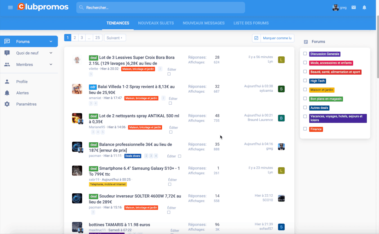Go to next page with Suivant
Viewport: 379px width, 234px height.
click(115, 38)
